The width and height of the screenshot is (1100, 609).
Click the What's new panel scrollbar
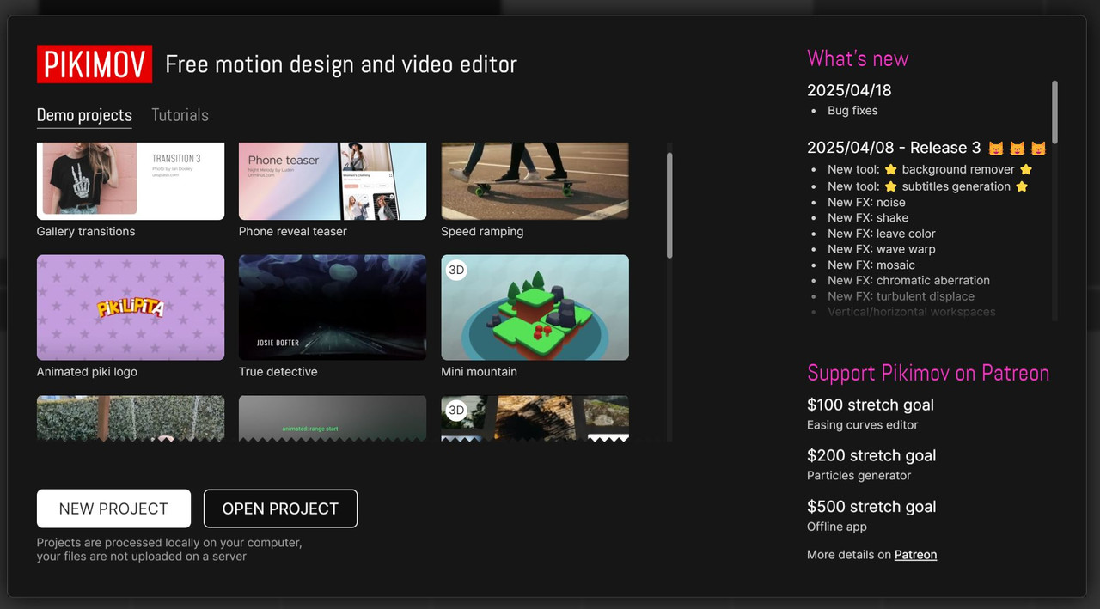click(x=1054, y=112)
